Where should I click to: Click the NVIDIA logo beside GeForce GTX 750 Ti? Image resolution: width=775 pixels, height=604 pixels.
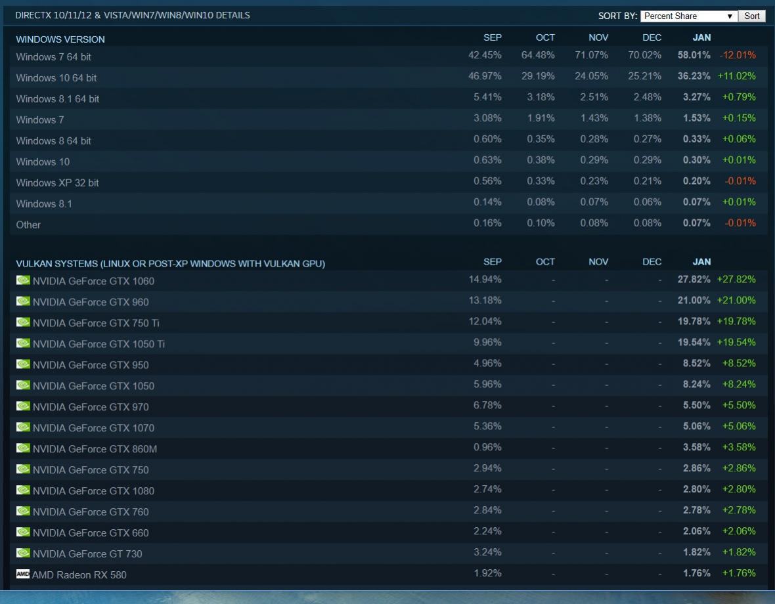pyautogui.click(x=23, y=322)
